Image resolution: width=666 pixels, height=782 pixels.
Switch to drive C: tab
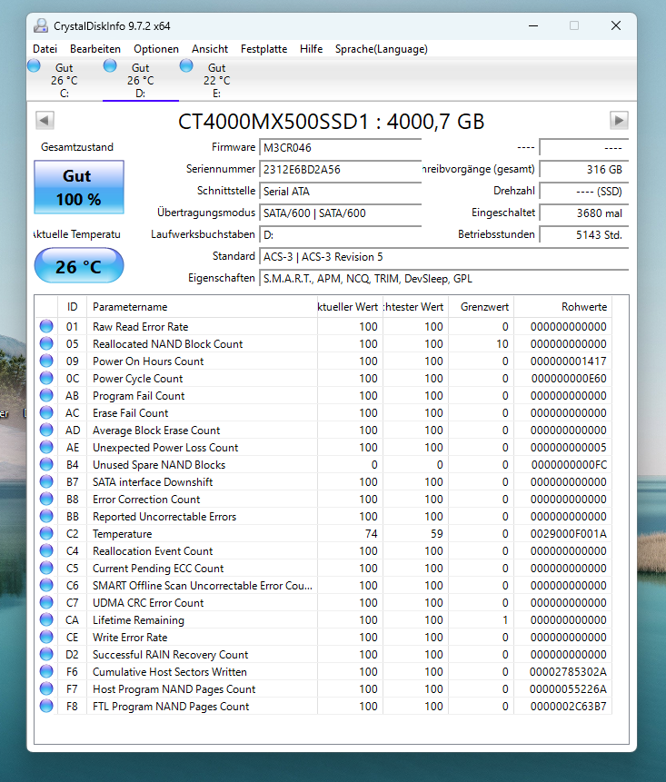click(65, 80)
